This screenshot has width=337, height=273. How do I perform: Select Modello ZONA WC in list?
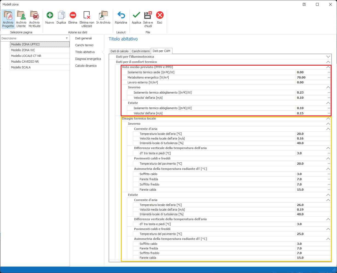[23, 50]
